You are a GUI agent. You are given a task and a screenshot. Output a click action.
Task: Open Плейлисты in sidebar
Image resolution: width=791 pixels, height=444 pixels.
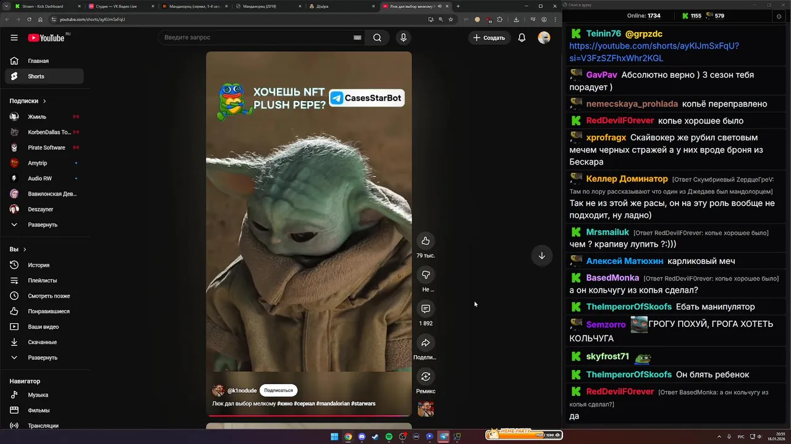coord(43,281)
